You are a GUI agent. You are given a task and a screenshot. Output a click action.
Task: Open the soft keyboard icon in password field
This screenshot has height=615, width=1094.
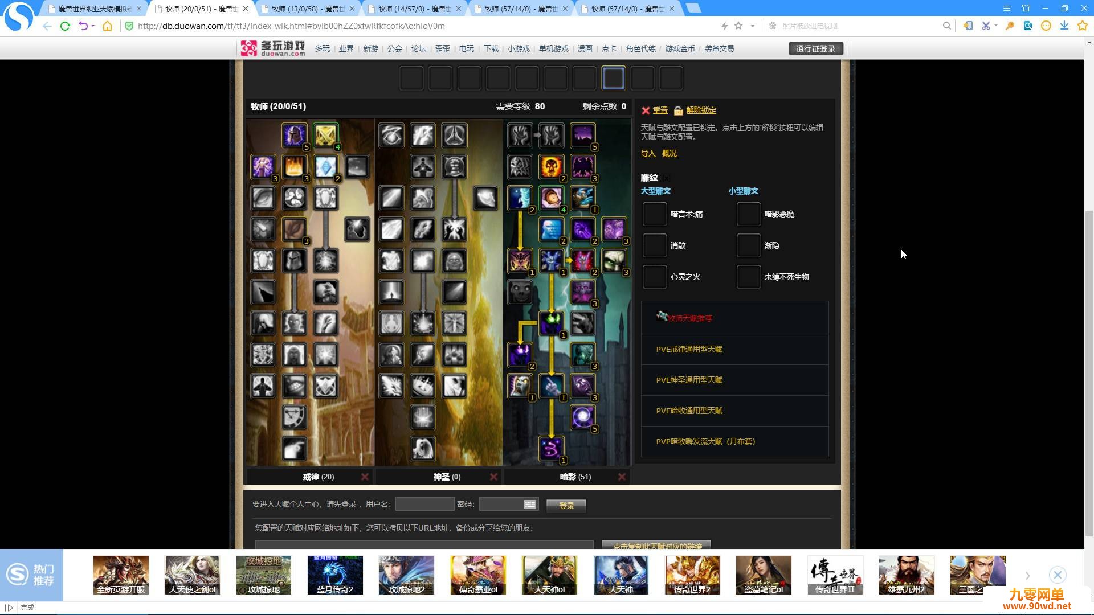[530, 504]
